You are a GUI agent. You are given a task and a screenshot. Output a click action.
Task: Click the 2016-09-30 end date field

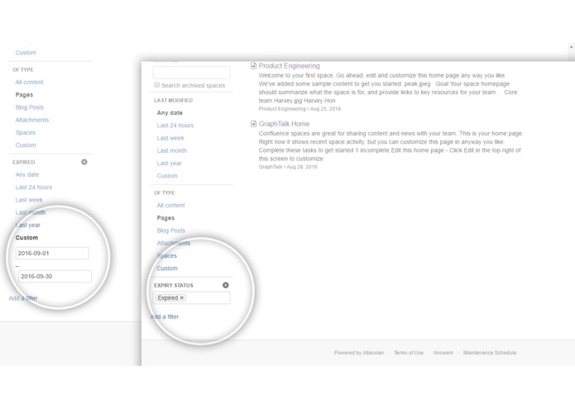[55, 277]
